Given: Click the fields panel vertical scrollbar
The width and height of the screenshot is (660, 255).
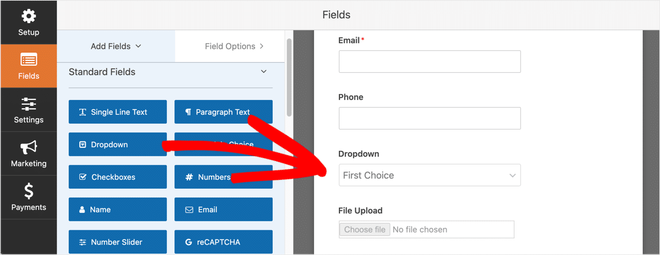Looking at the screenshot, I should tap(289, 78).
